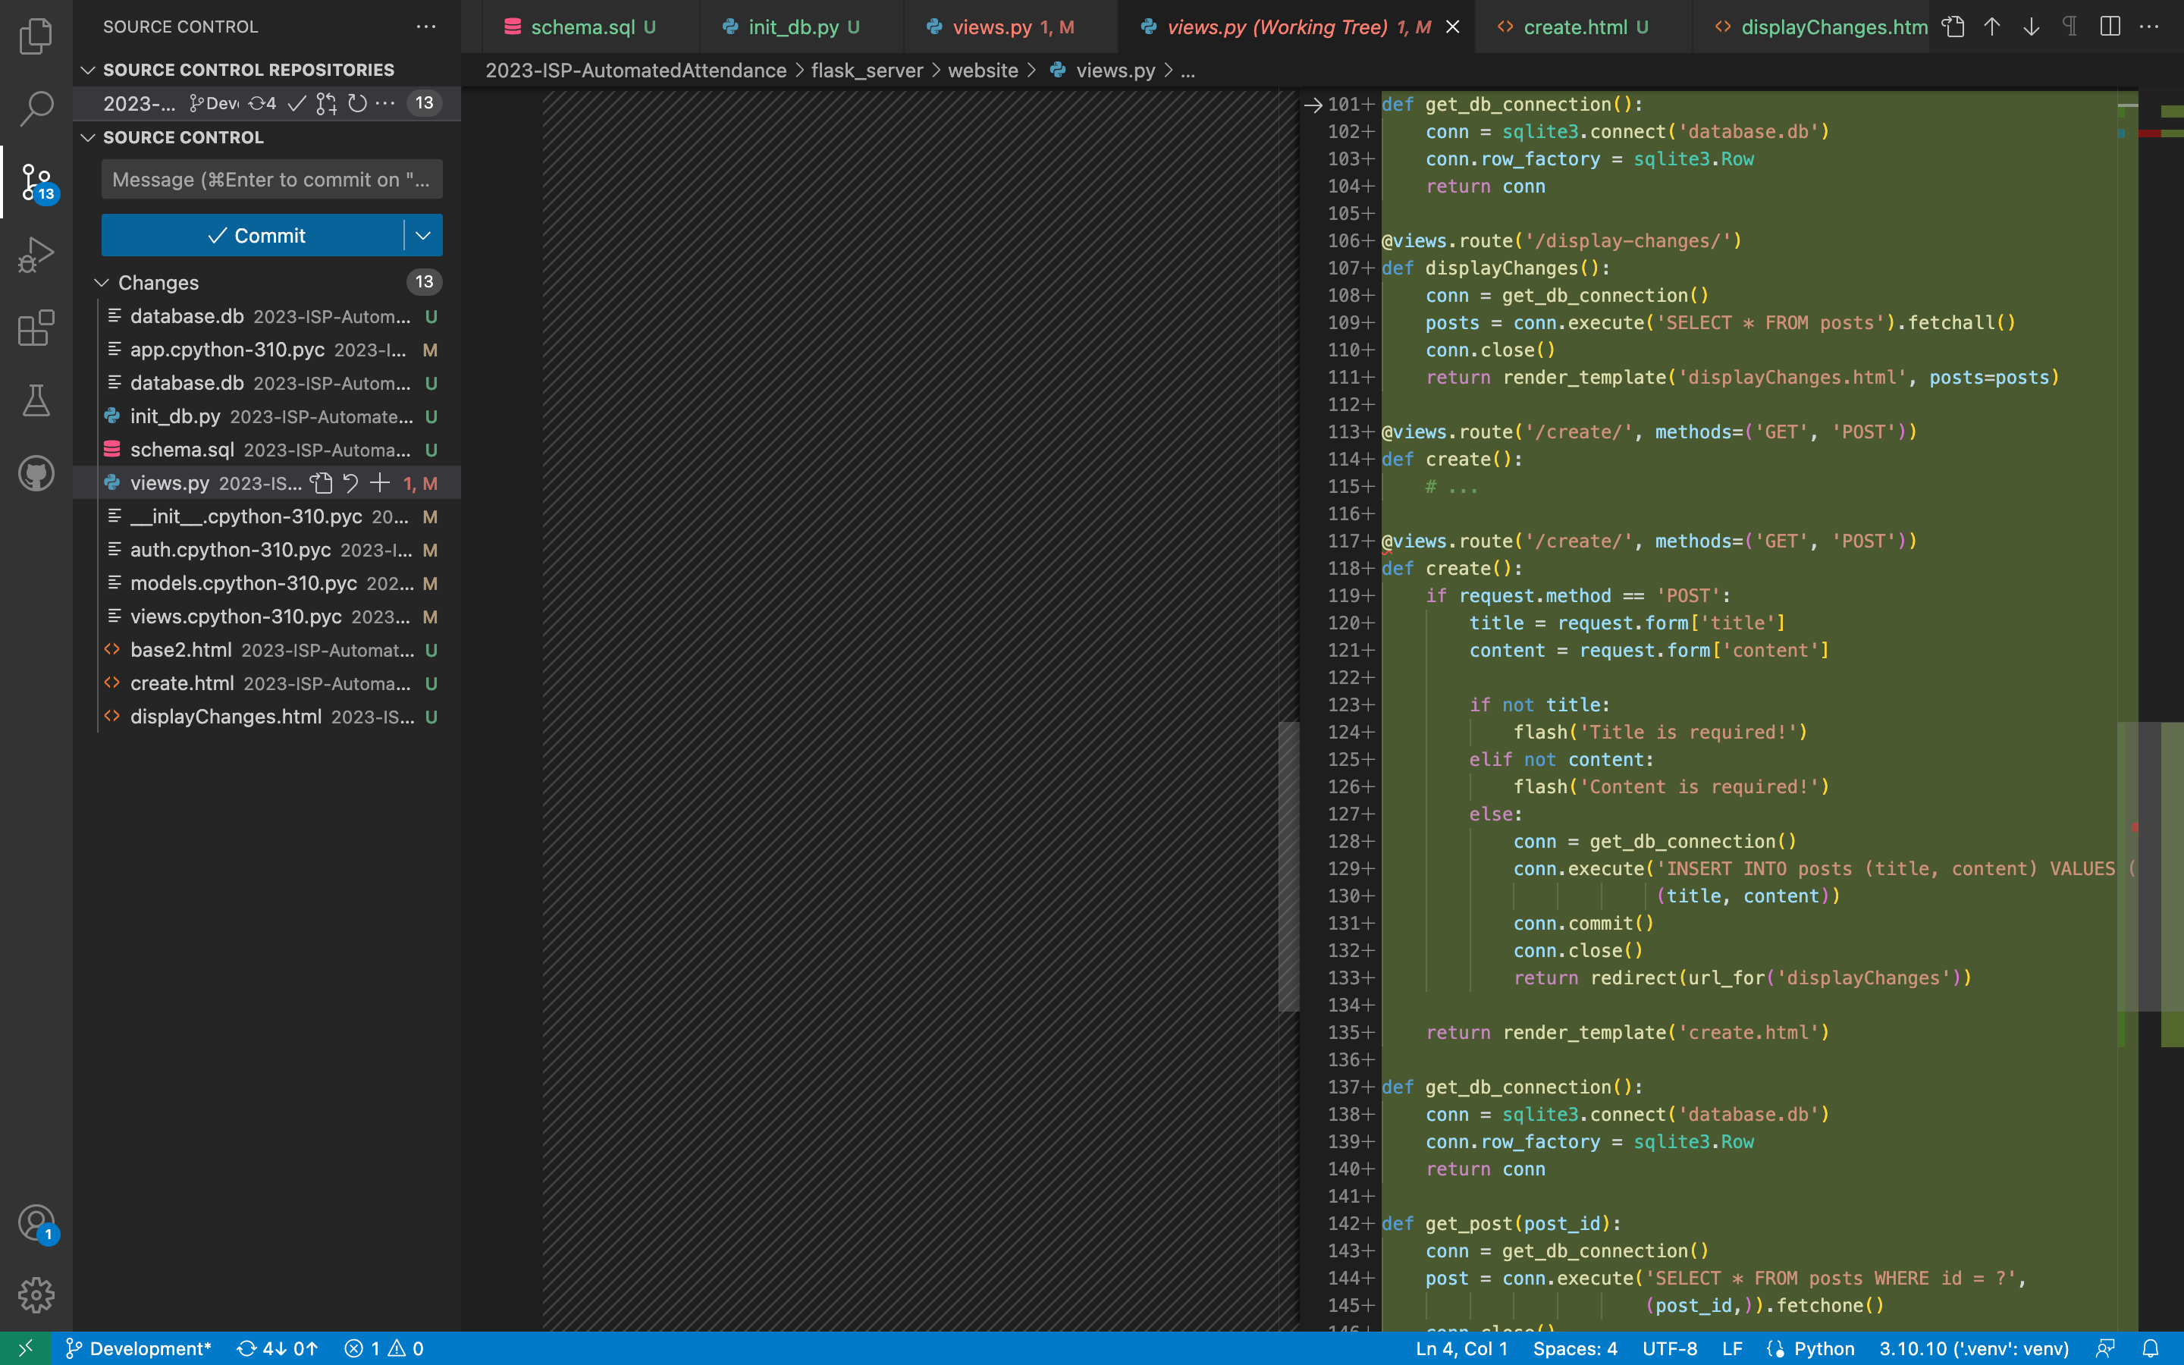Collapse the Changes group
The image size is (2184, 1365).
point(102,283)
